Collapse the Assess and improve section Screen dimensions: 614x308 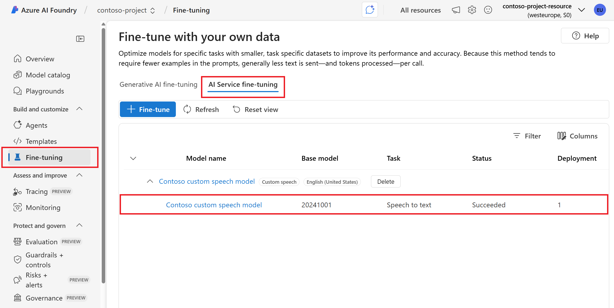(x=79, y=175)
